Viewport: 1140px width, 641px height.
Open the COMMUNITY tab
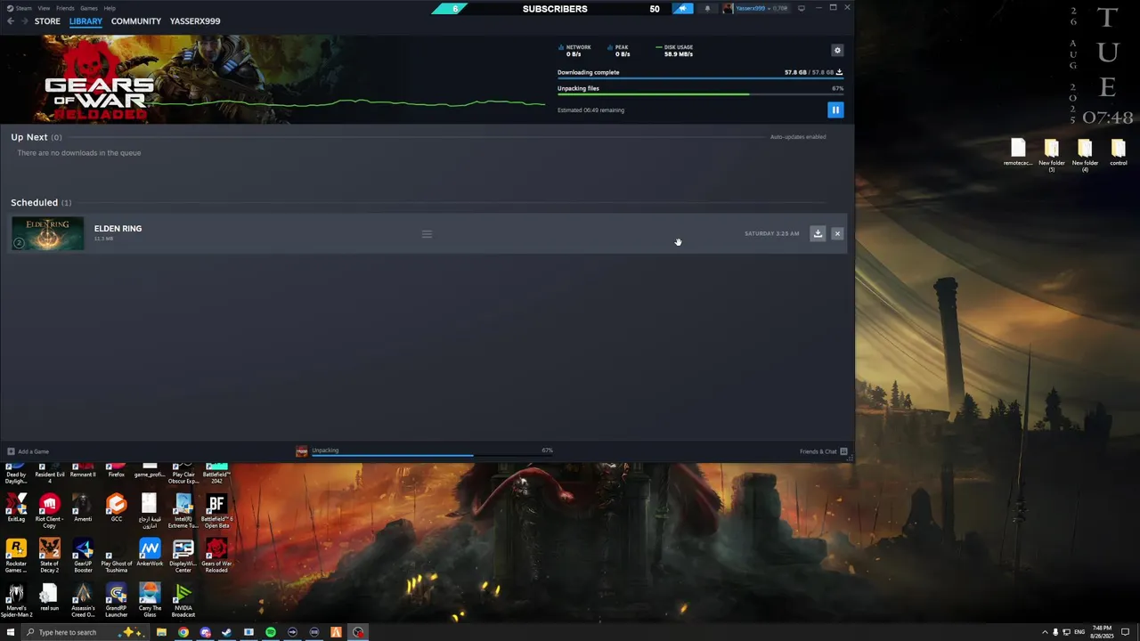[136, 21]
